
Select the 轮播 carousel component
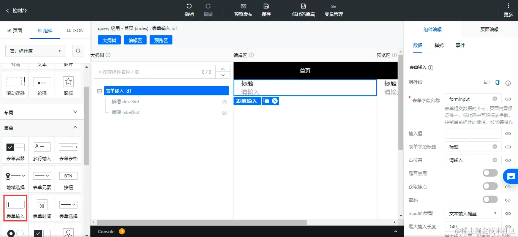(42, 85)
